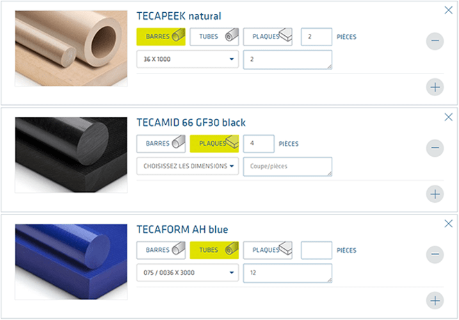The image size is (459, 320).
Task: Click the Coupe/pièces text field
Action: [x=287, y=166]
